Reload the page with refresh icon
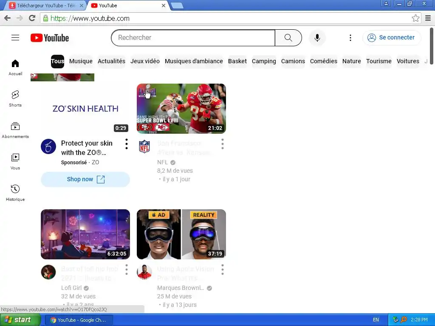This screenshot has width=435, height=326. pyautogui.click(x=32, y=18)
